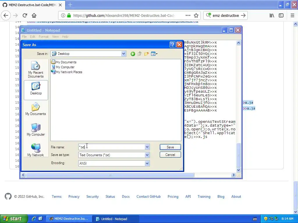This screenshot has width=298, height=223.
Task: Click security shield tray icon
Action: 266,219
